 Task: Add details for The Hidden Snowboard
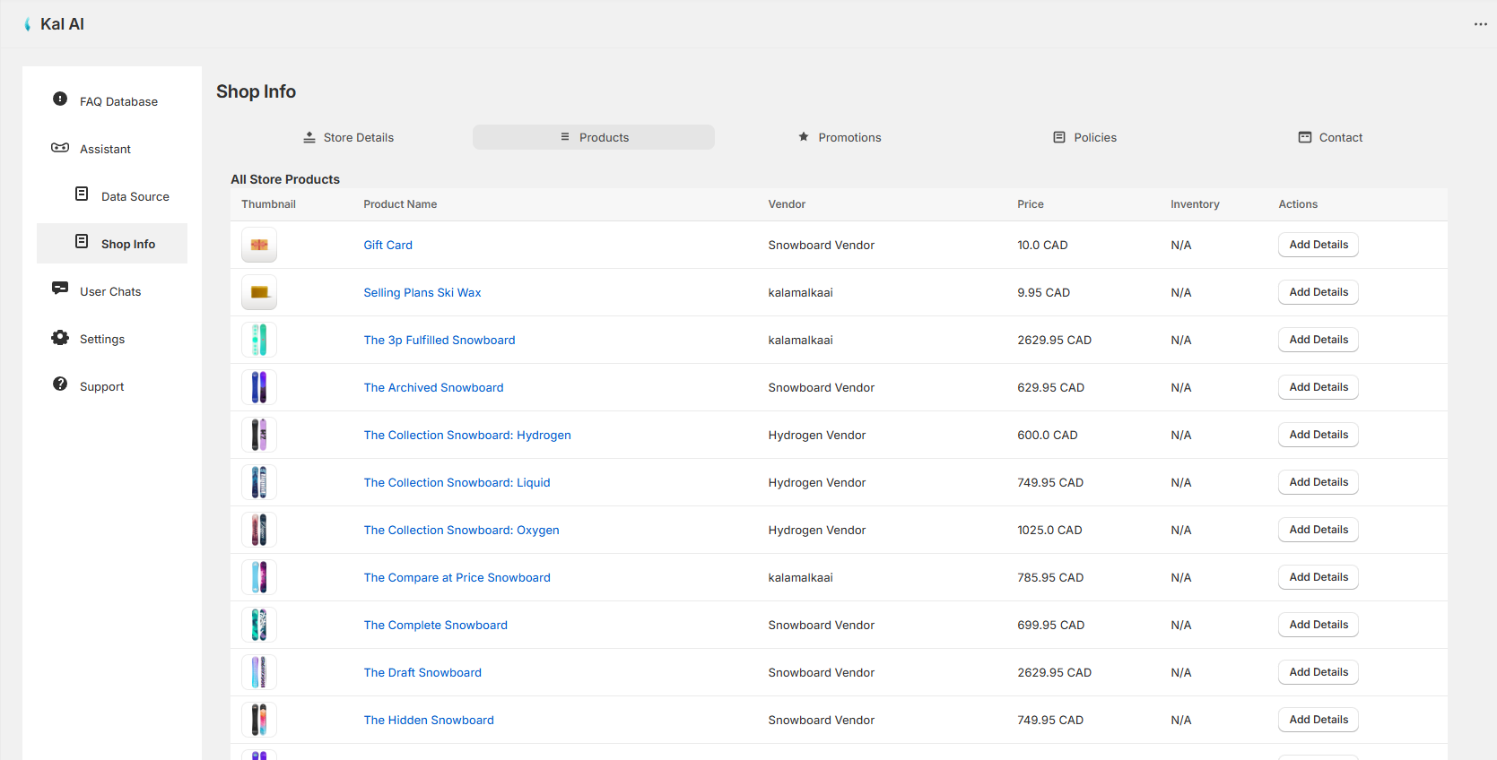pyautogui.click(x=1318, y=720)
